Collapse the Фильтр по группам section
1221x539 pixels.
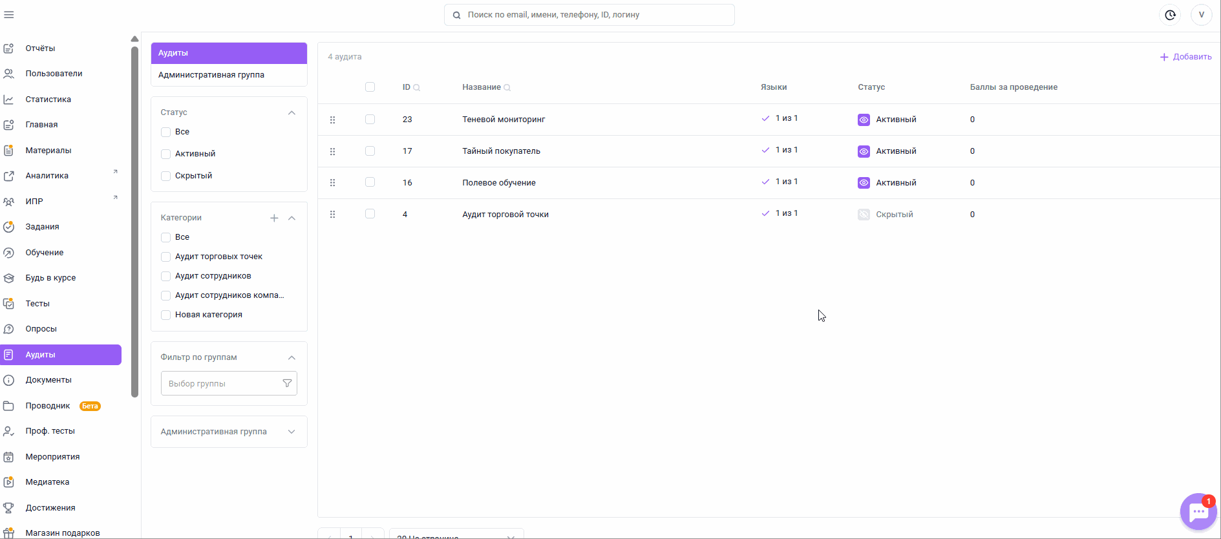[x=292, y=357]
